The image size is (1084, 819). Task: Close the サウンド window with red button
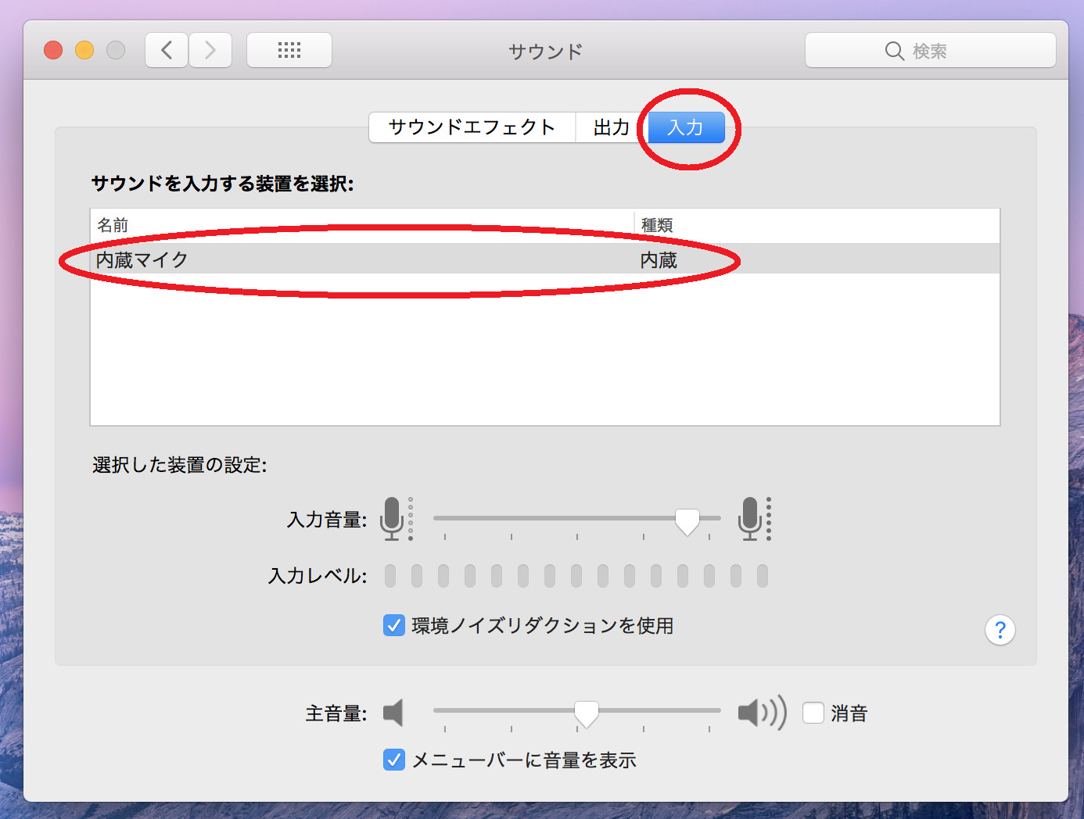[x=53, y=51]
